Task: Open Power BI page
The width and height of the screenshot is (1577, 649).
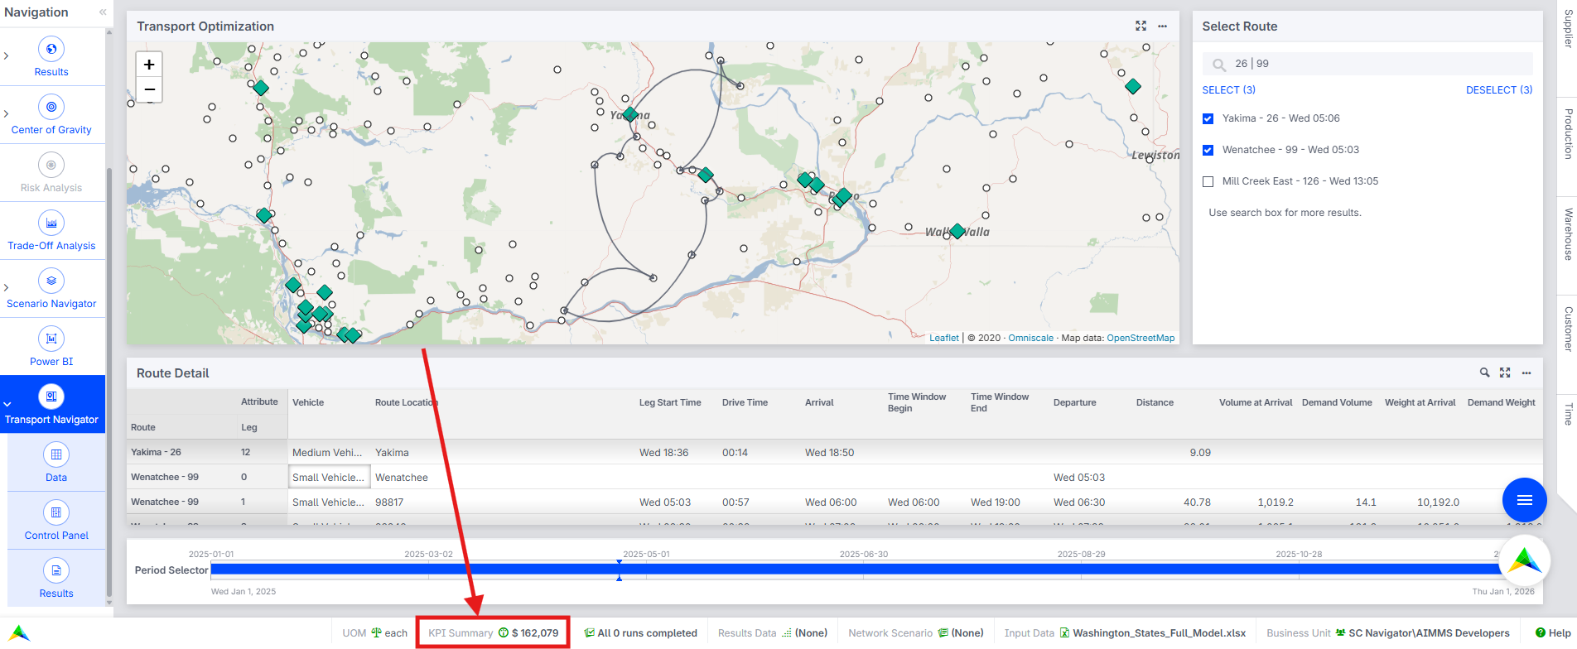Action: point(51,347)
